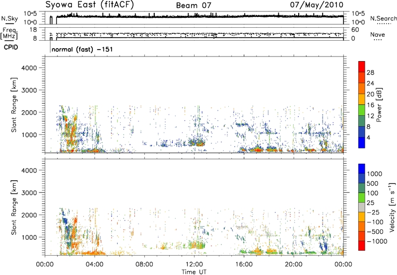Click '4000' on the power panel range axis
397x275 pixels.
pyautogui.click(x=29, y=68)
